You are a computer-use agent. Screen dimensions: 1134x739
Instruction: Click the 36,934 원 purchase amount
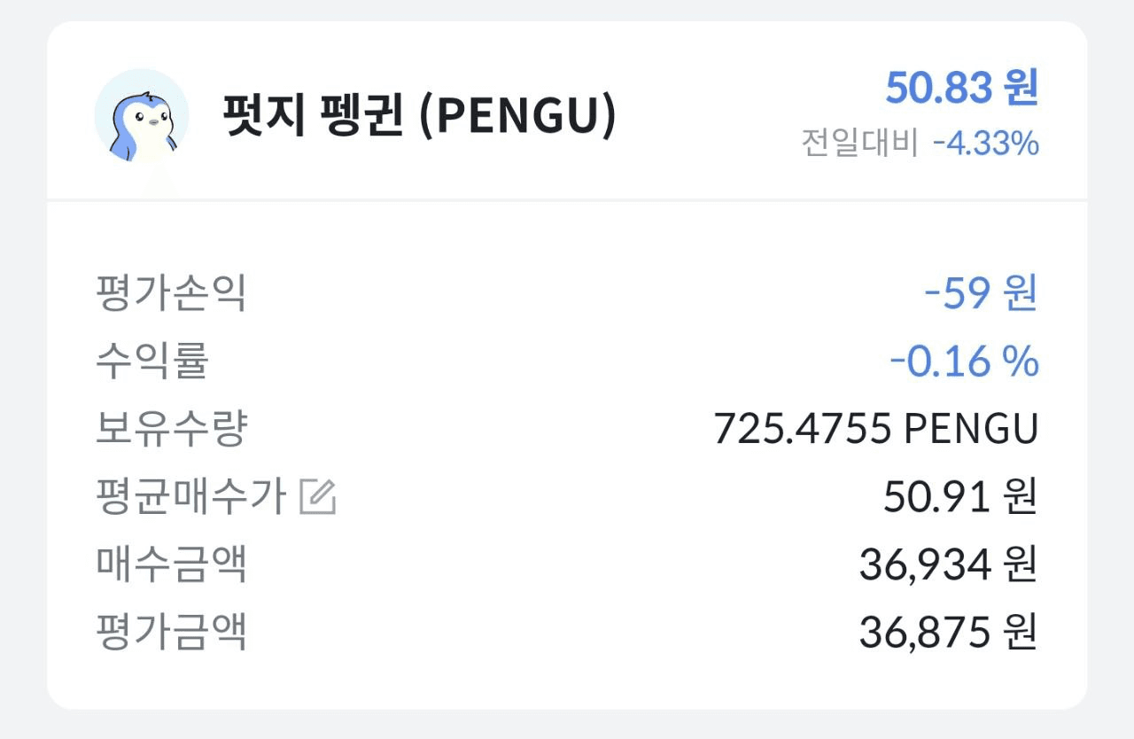948,565
